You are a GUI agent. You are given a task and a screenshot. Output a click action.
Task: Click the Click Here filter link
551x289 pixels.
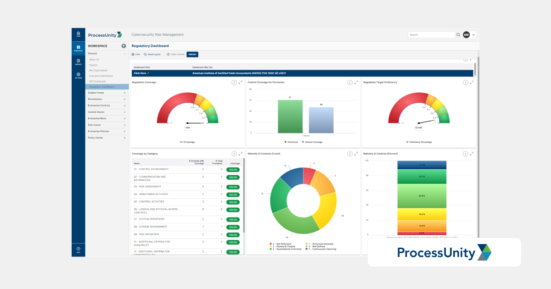[140, 73]
